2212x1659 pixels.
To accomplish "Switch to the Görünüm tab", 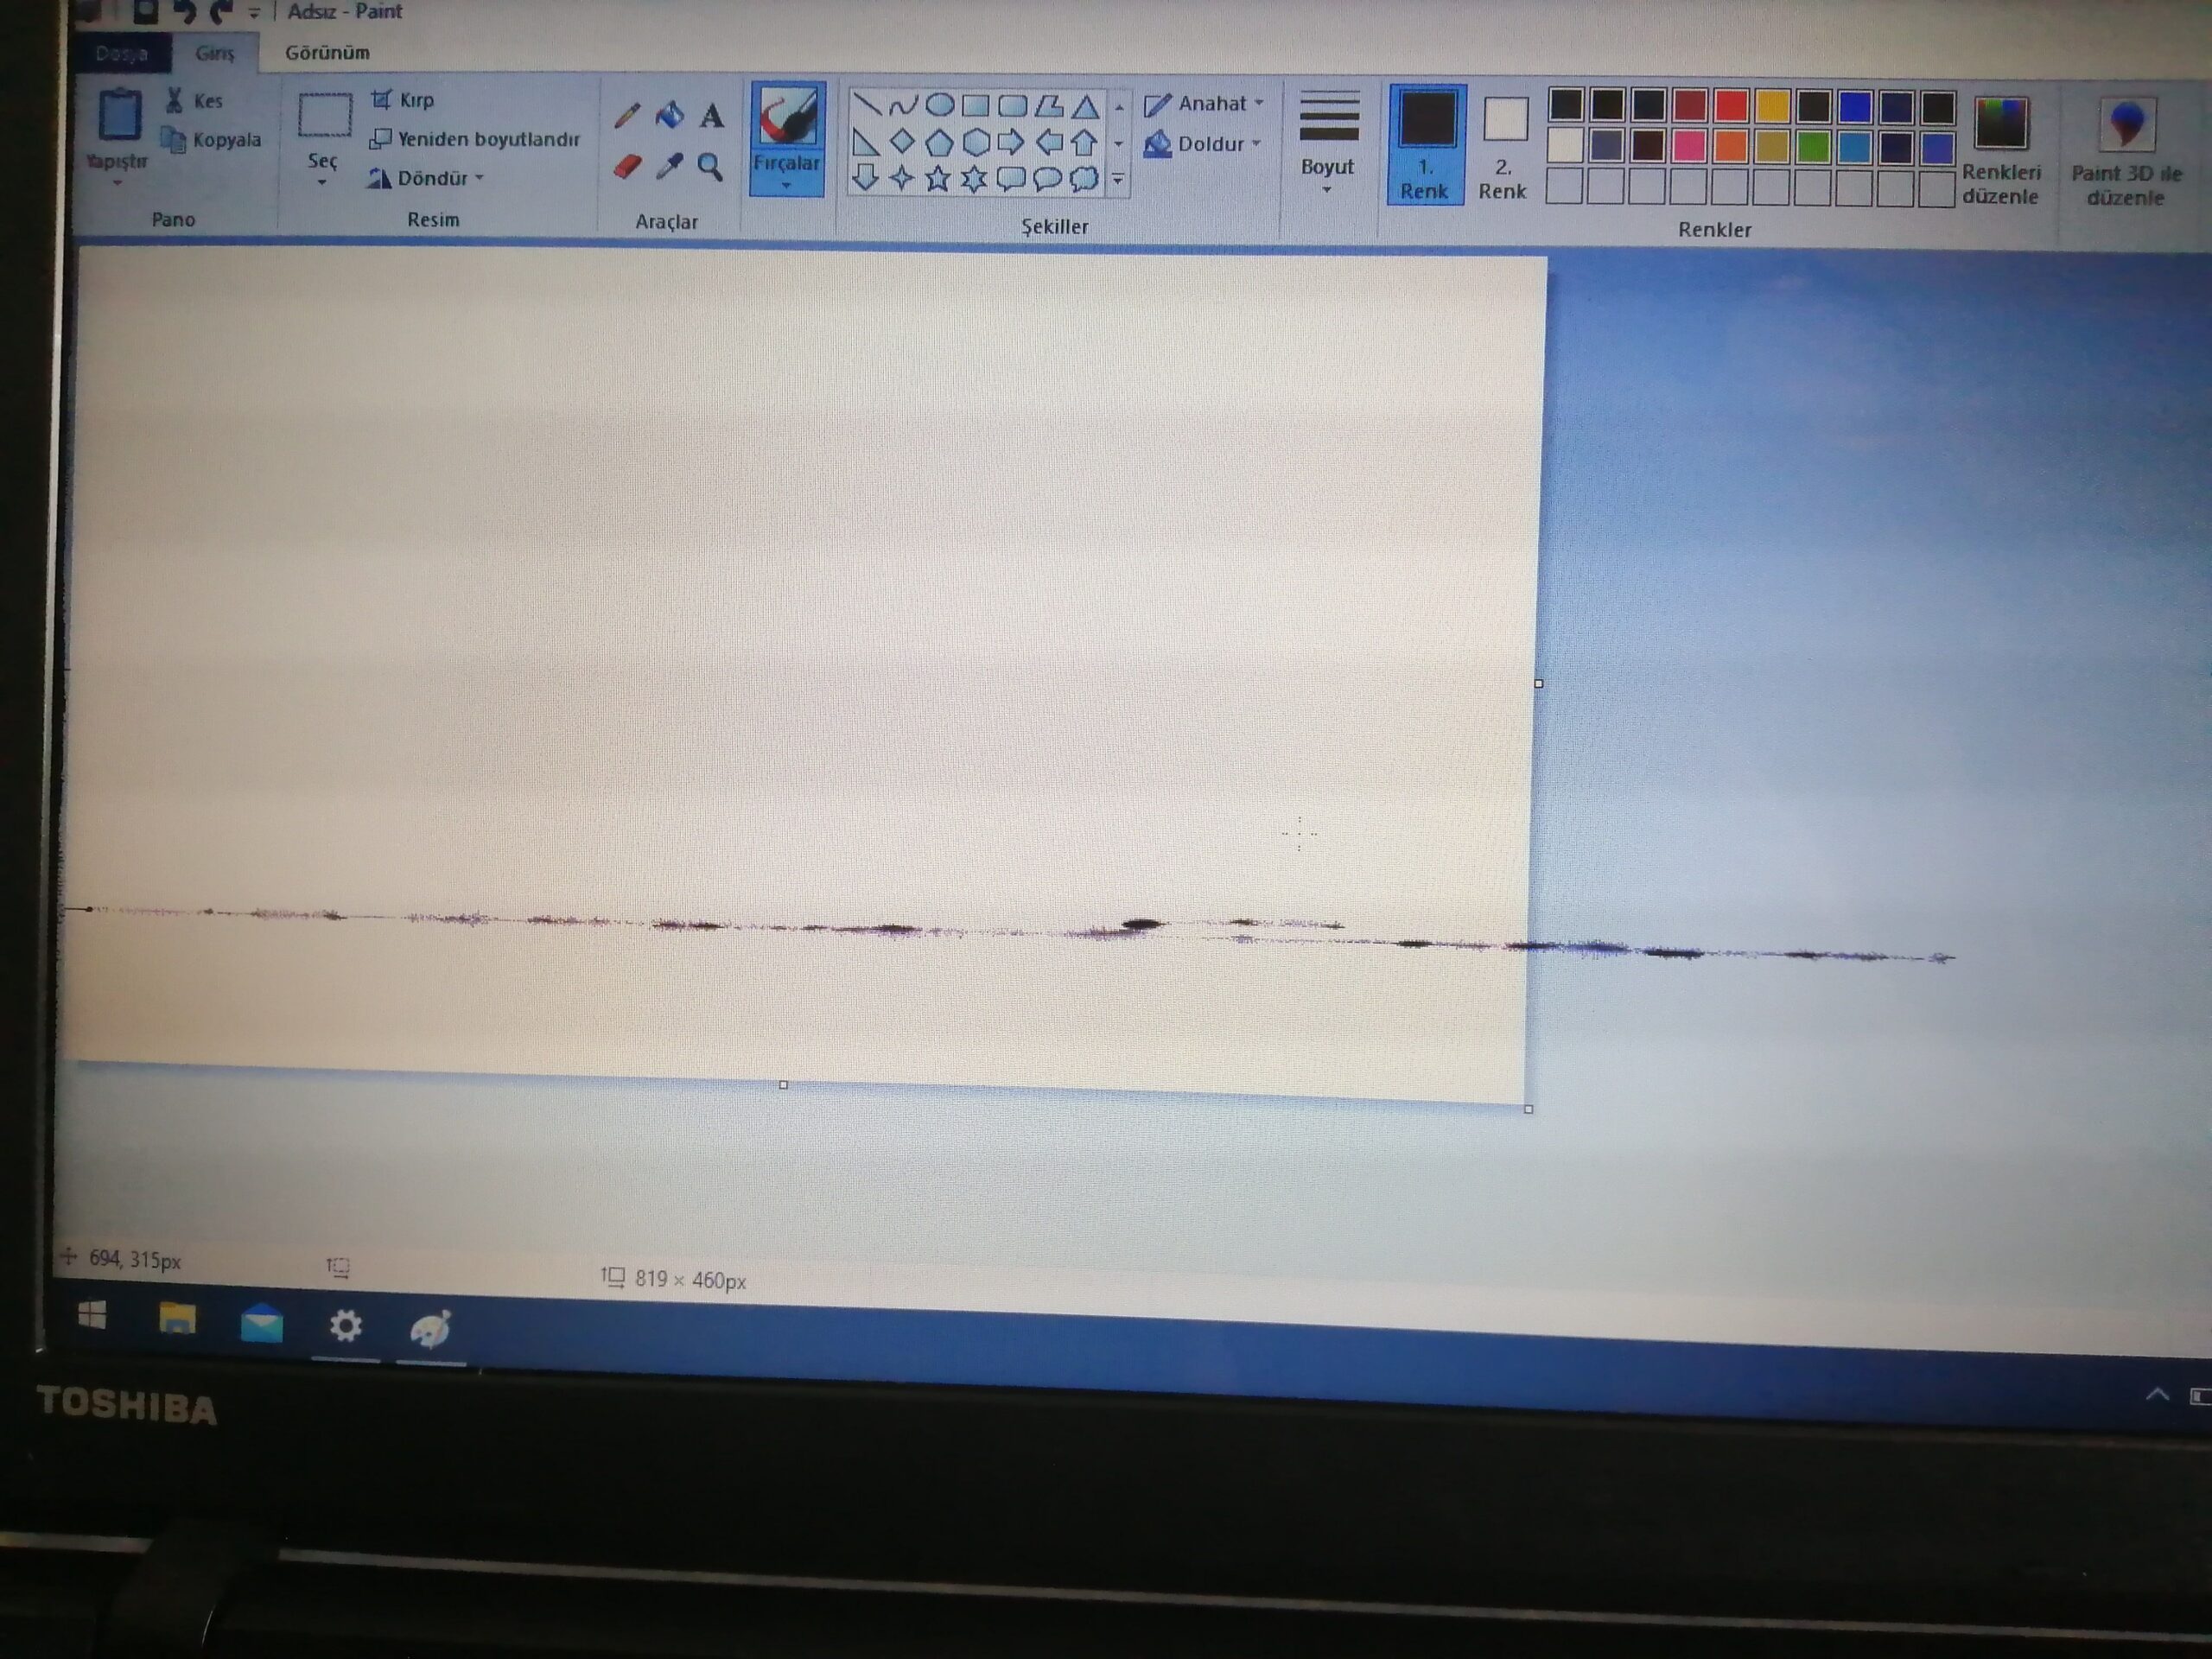I will [327, 53].
